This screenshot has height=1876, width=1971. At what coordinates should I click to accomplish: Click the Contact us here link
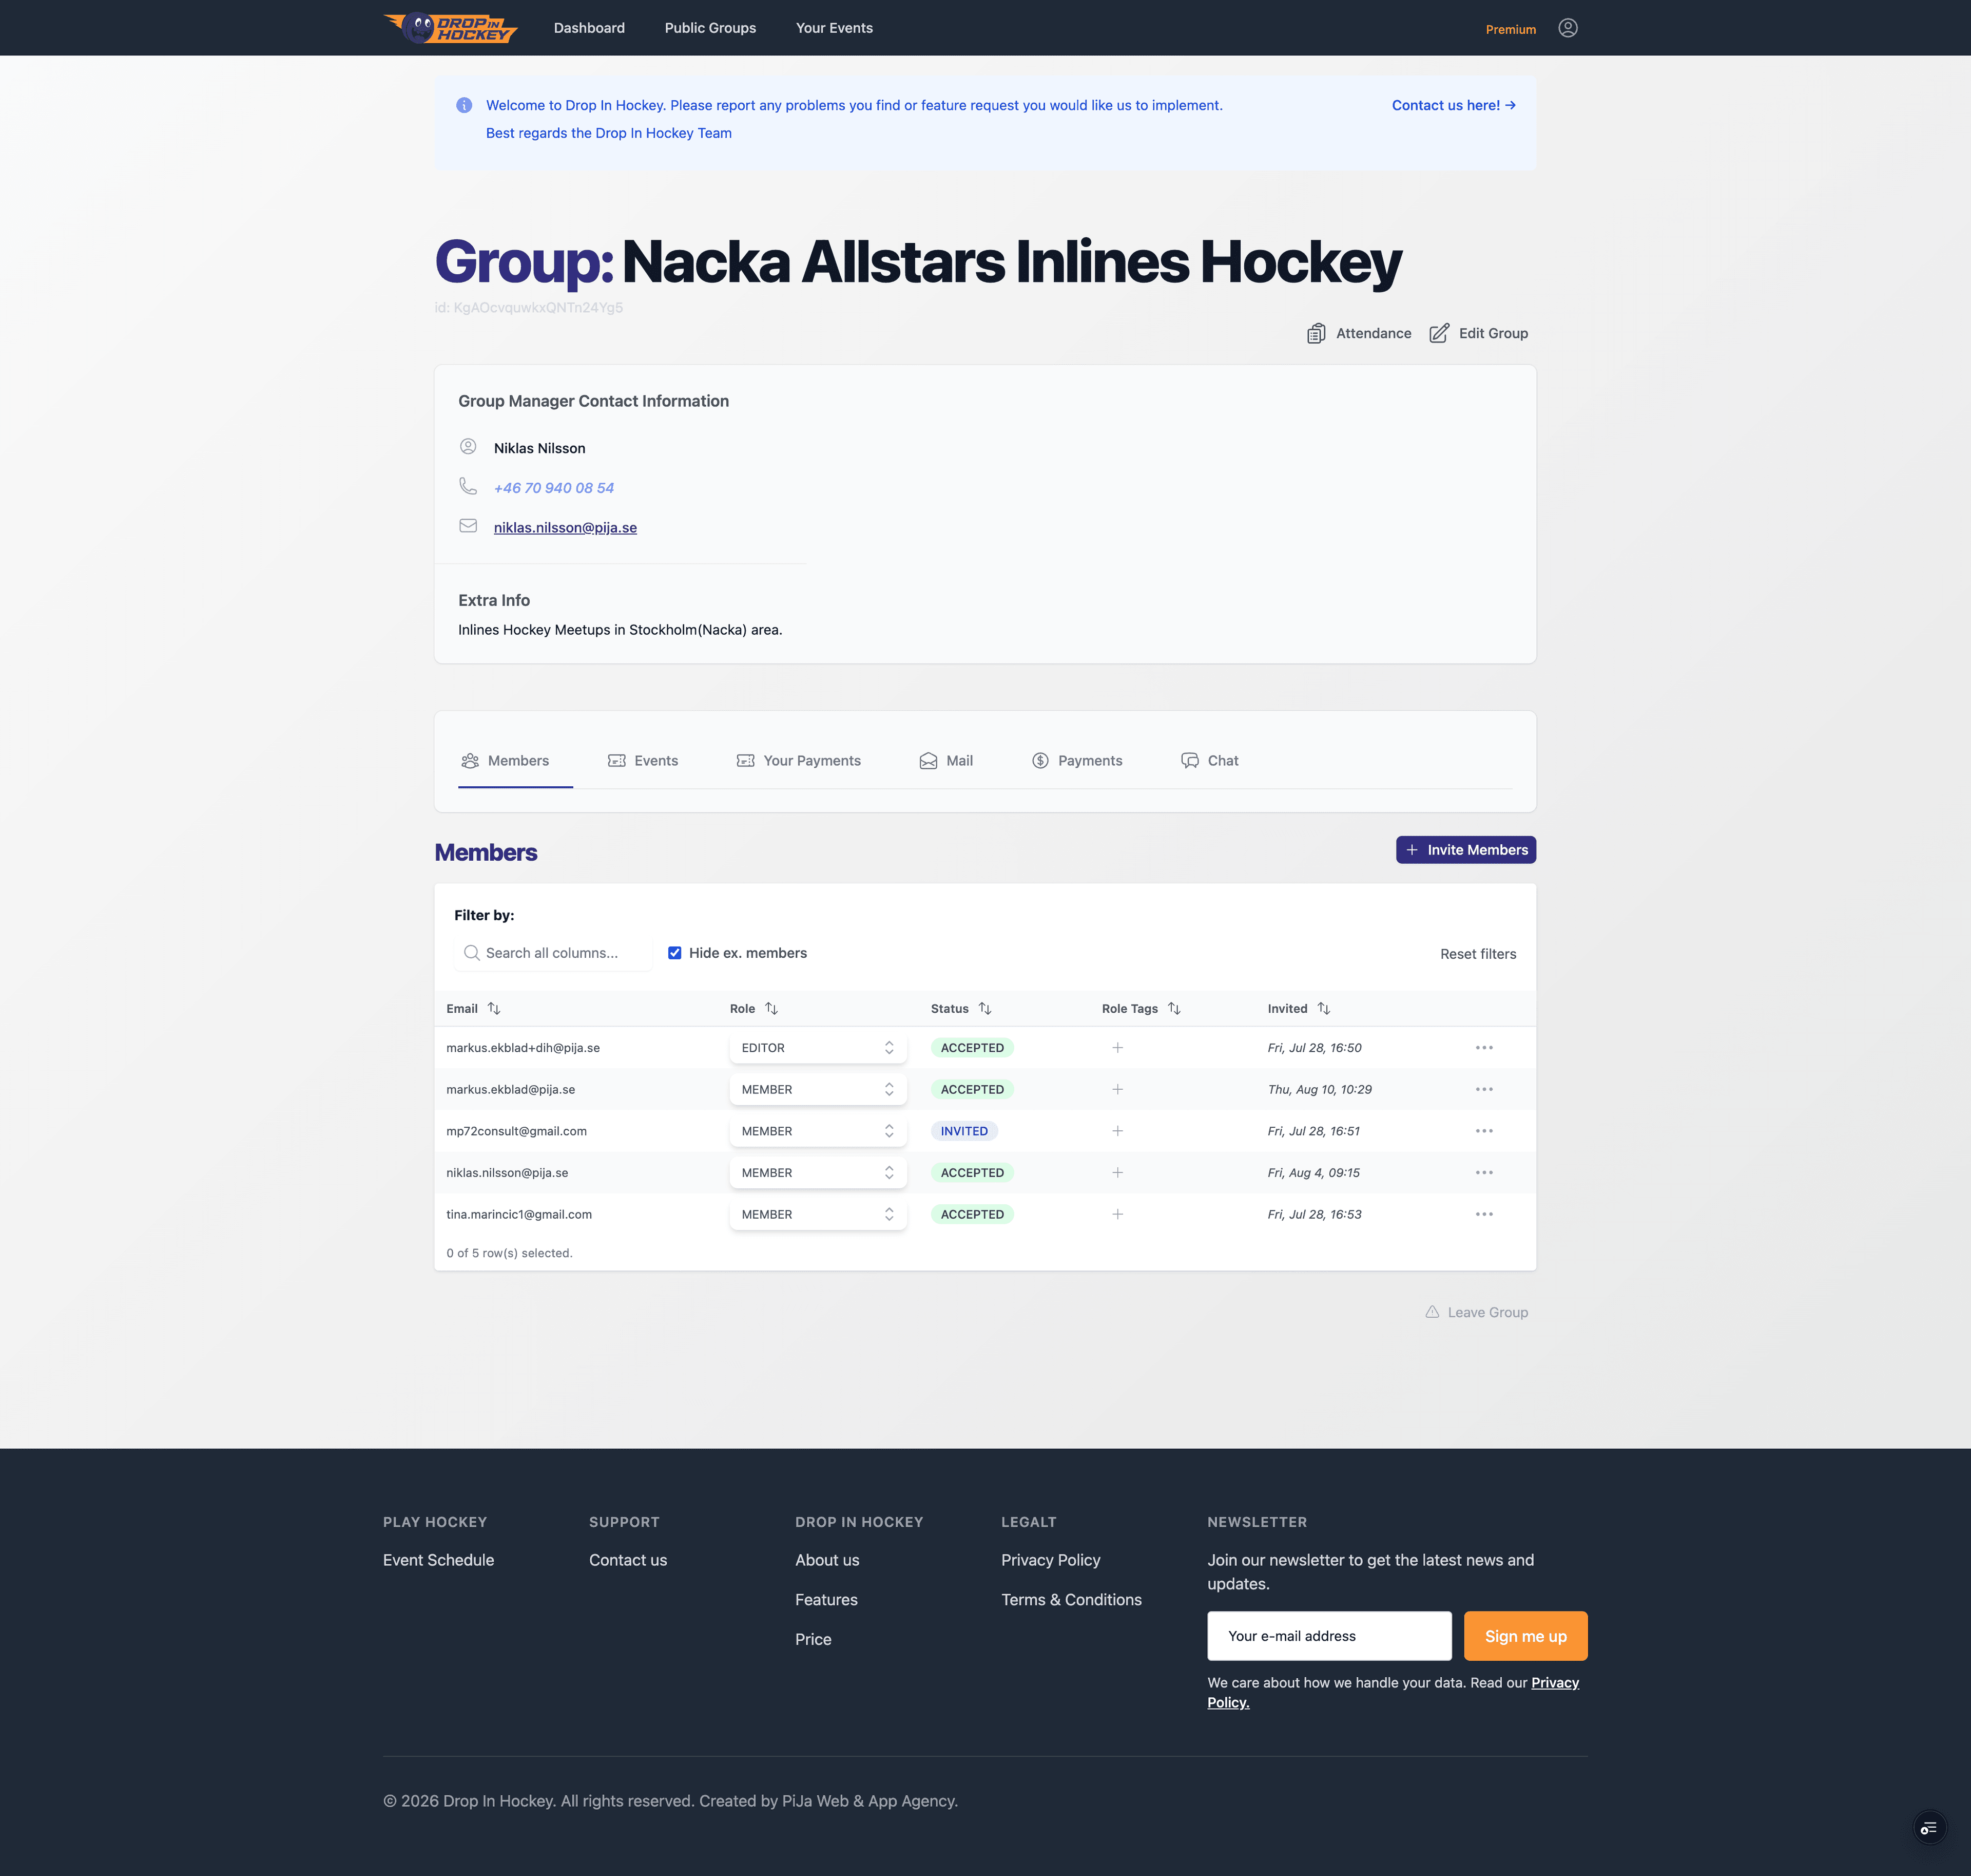coord(1453,105)
